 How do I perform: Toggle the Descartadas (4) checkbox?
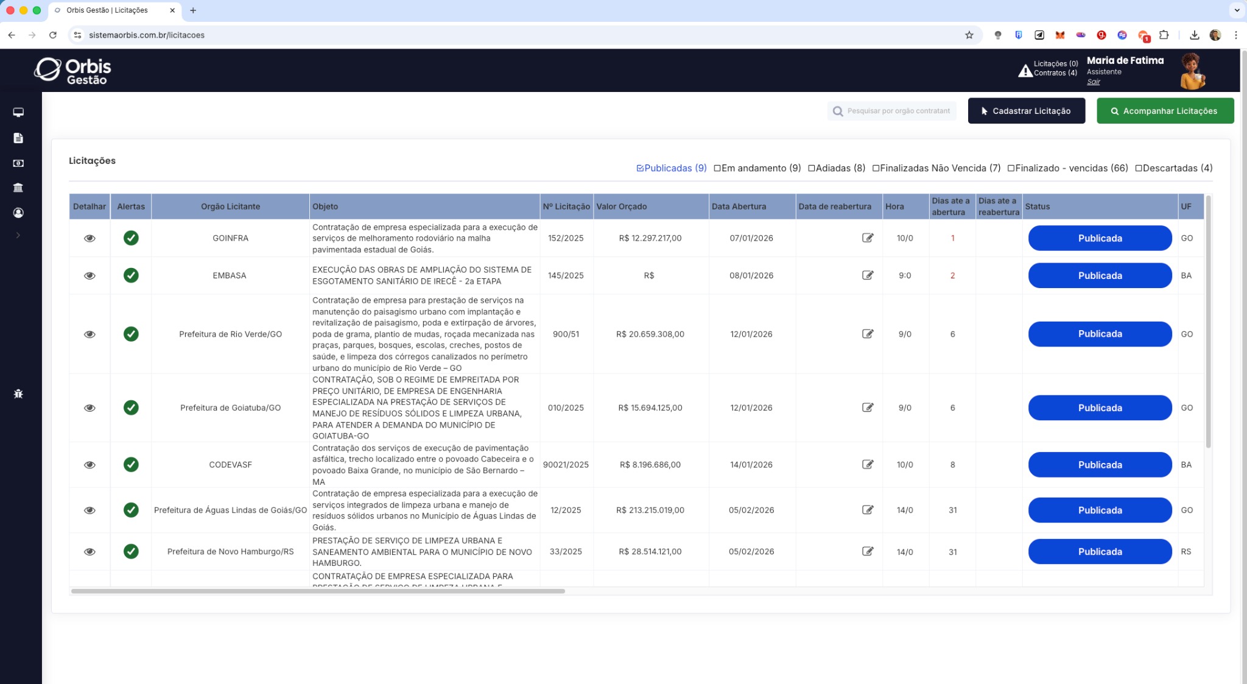(x=1139, y=168)
